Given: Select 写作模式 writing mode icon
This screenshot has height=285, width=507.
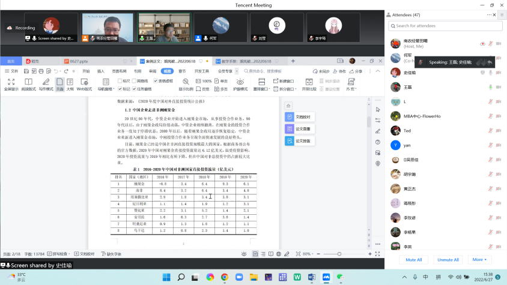Looking at the screenshot, I should click(46, 83).
